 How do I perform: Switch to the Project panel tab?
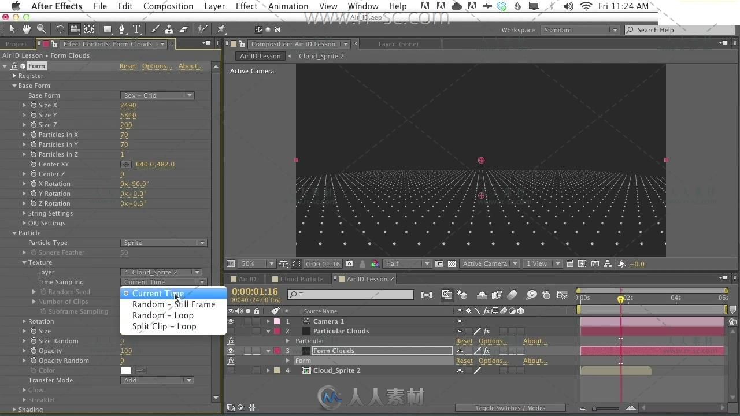point(16,44)
